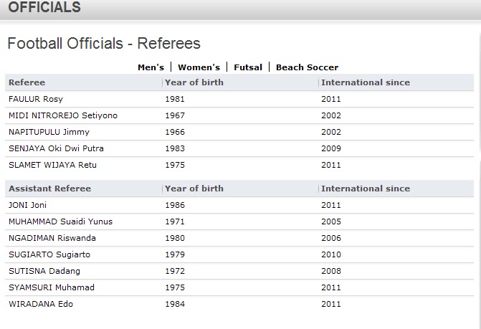Click the OFFICIALS header title
This screenshot has width=481, height=329.
44,7
